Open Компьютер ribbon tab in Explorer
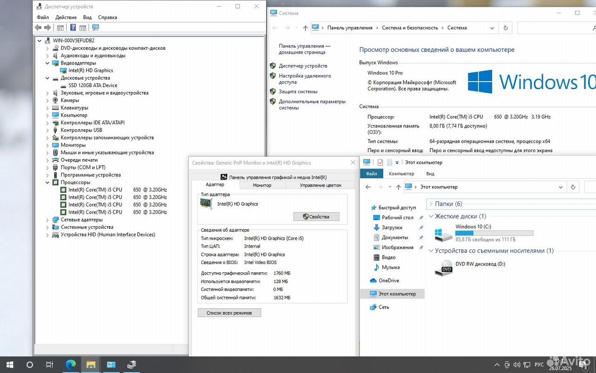 (401, 173)
